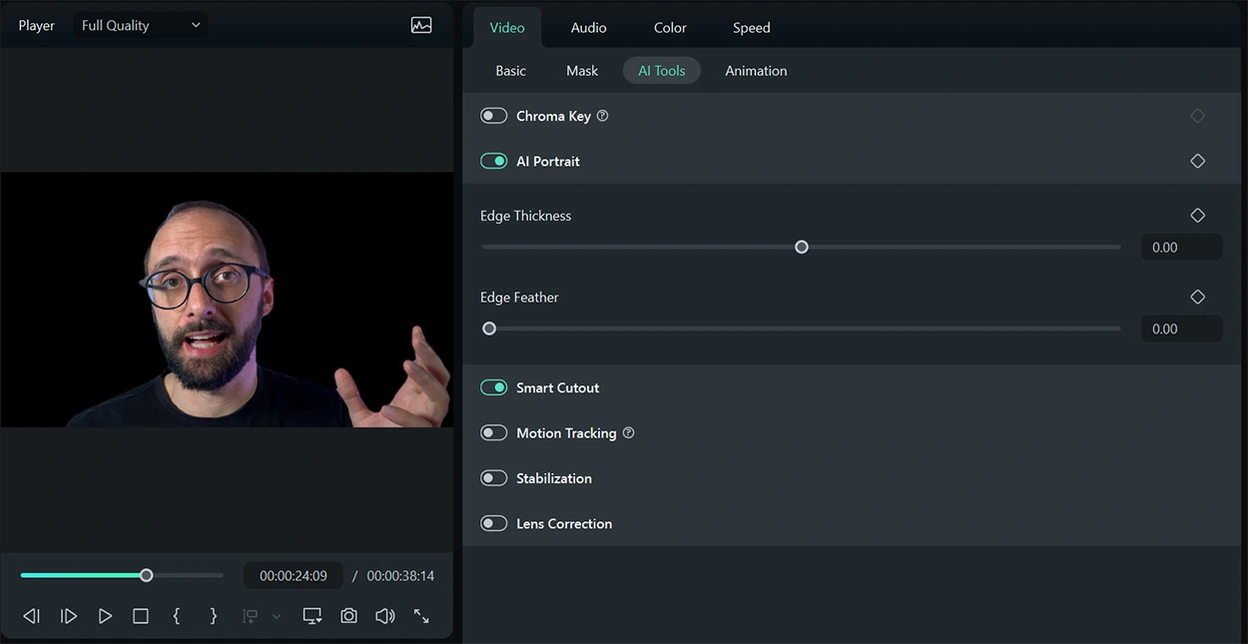Enable the Lens Correction toggle

pyautogui.click(x=494, y=523)
